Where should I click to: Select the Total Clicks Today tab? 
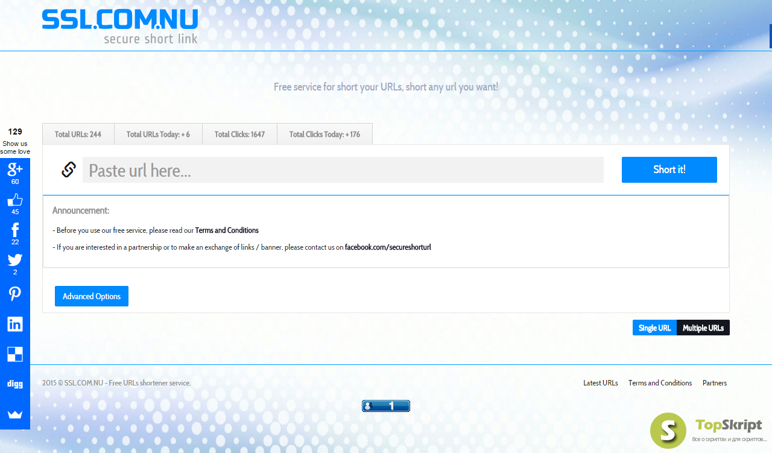(324, 134)
